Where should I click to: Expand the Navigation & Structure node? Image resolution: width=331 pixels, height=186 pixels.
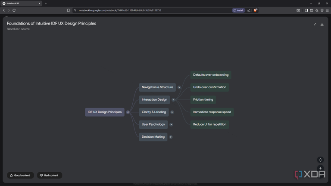click(x=179, y=87)
